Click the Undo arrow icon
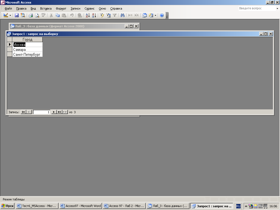 [72, 15]
